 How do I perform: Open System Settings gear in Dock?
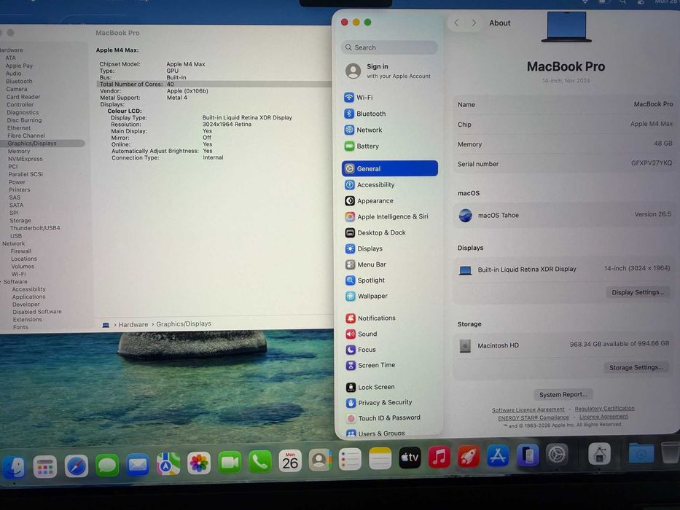coord(557,455)
